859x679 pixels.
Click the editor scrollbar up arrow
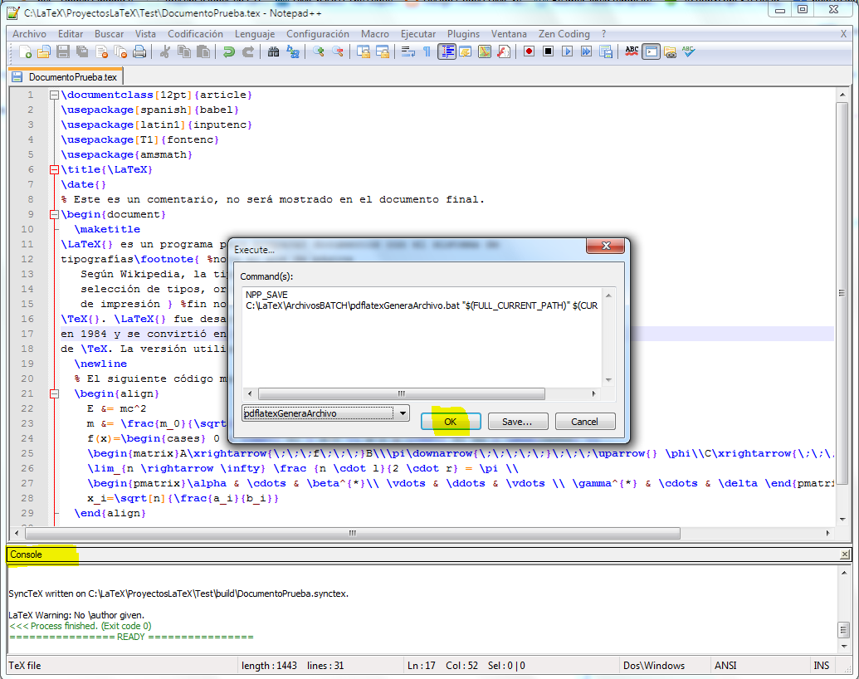pos(842,95)
